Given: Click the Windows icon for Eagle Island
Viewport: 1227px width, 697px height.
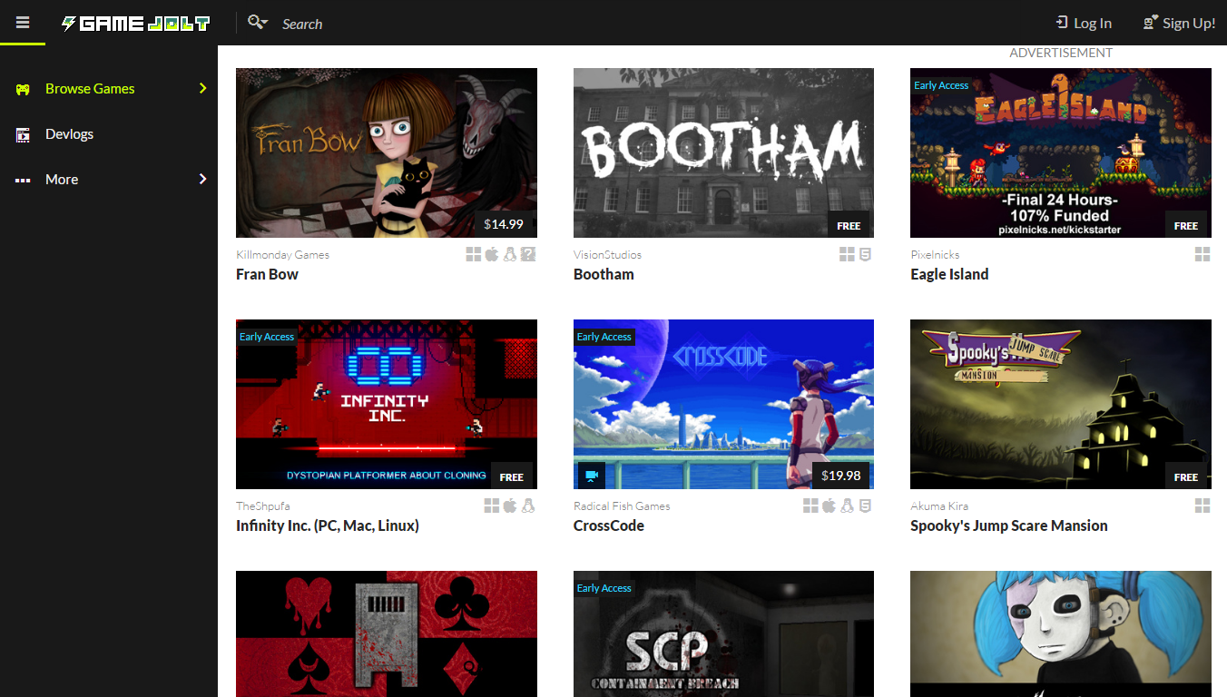Looking at the screenshot, I should 1202,254.
